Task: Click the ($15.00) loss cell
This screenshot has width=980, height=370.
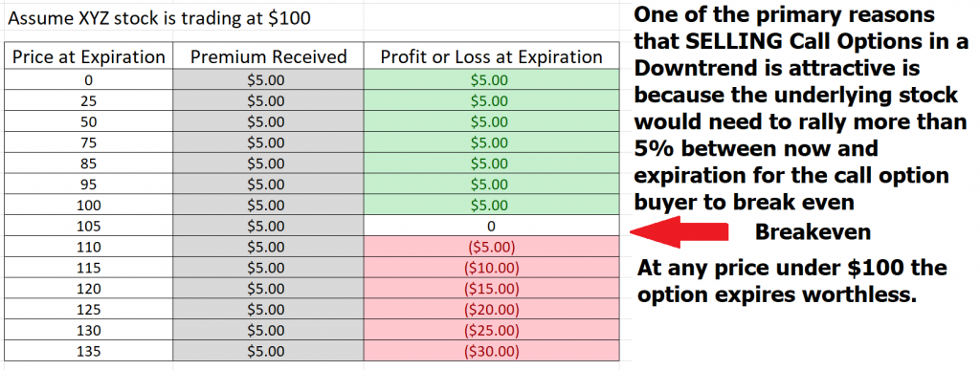Action: 491,289
